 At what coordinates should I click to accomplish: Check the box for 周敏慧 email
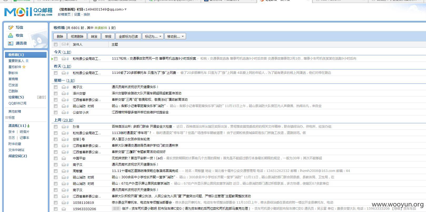[56, 171]
